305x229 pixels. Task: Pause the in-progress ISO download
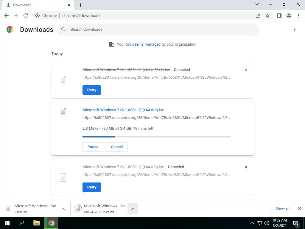[x=93, y=147]
